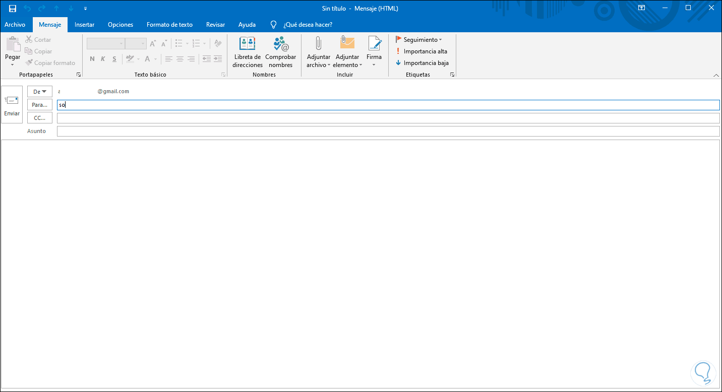Save the message with the floppy disk icon
The width and height of the screenshot is (722, 392).
pyautogui.click(x=13, y=9)
